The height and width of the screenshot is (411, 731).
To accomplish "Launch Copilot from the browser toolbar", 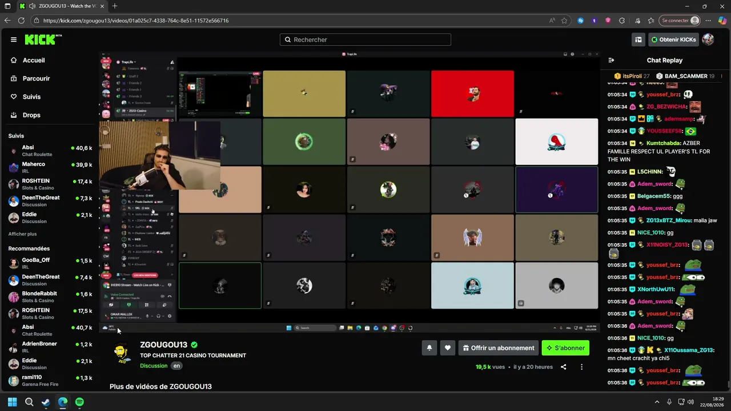I will (722, 21).
